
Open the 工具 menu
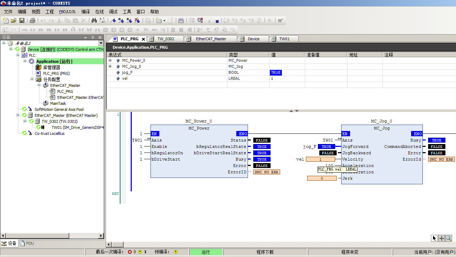[x=127, y=12]
